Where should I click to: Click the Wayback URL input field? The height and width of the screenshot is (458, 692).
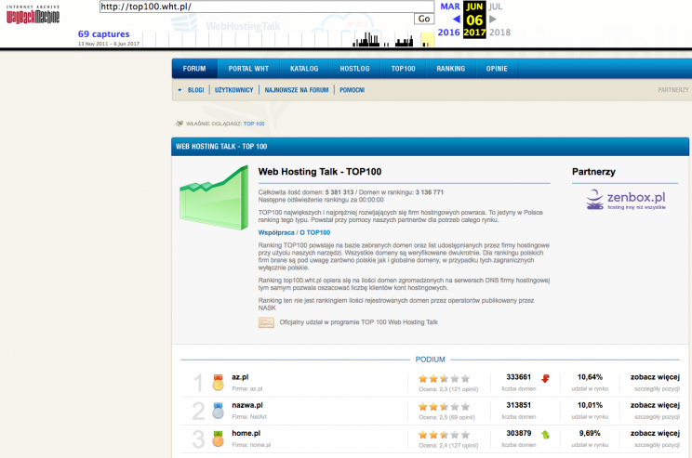[267, 7]
